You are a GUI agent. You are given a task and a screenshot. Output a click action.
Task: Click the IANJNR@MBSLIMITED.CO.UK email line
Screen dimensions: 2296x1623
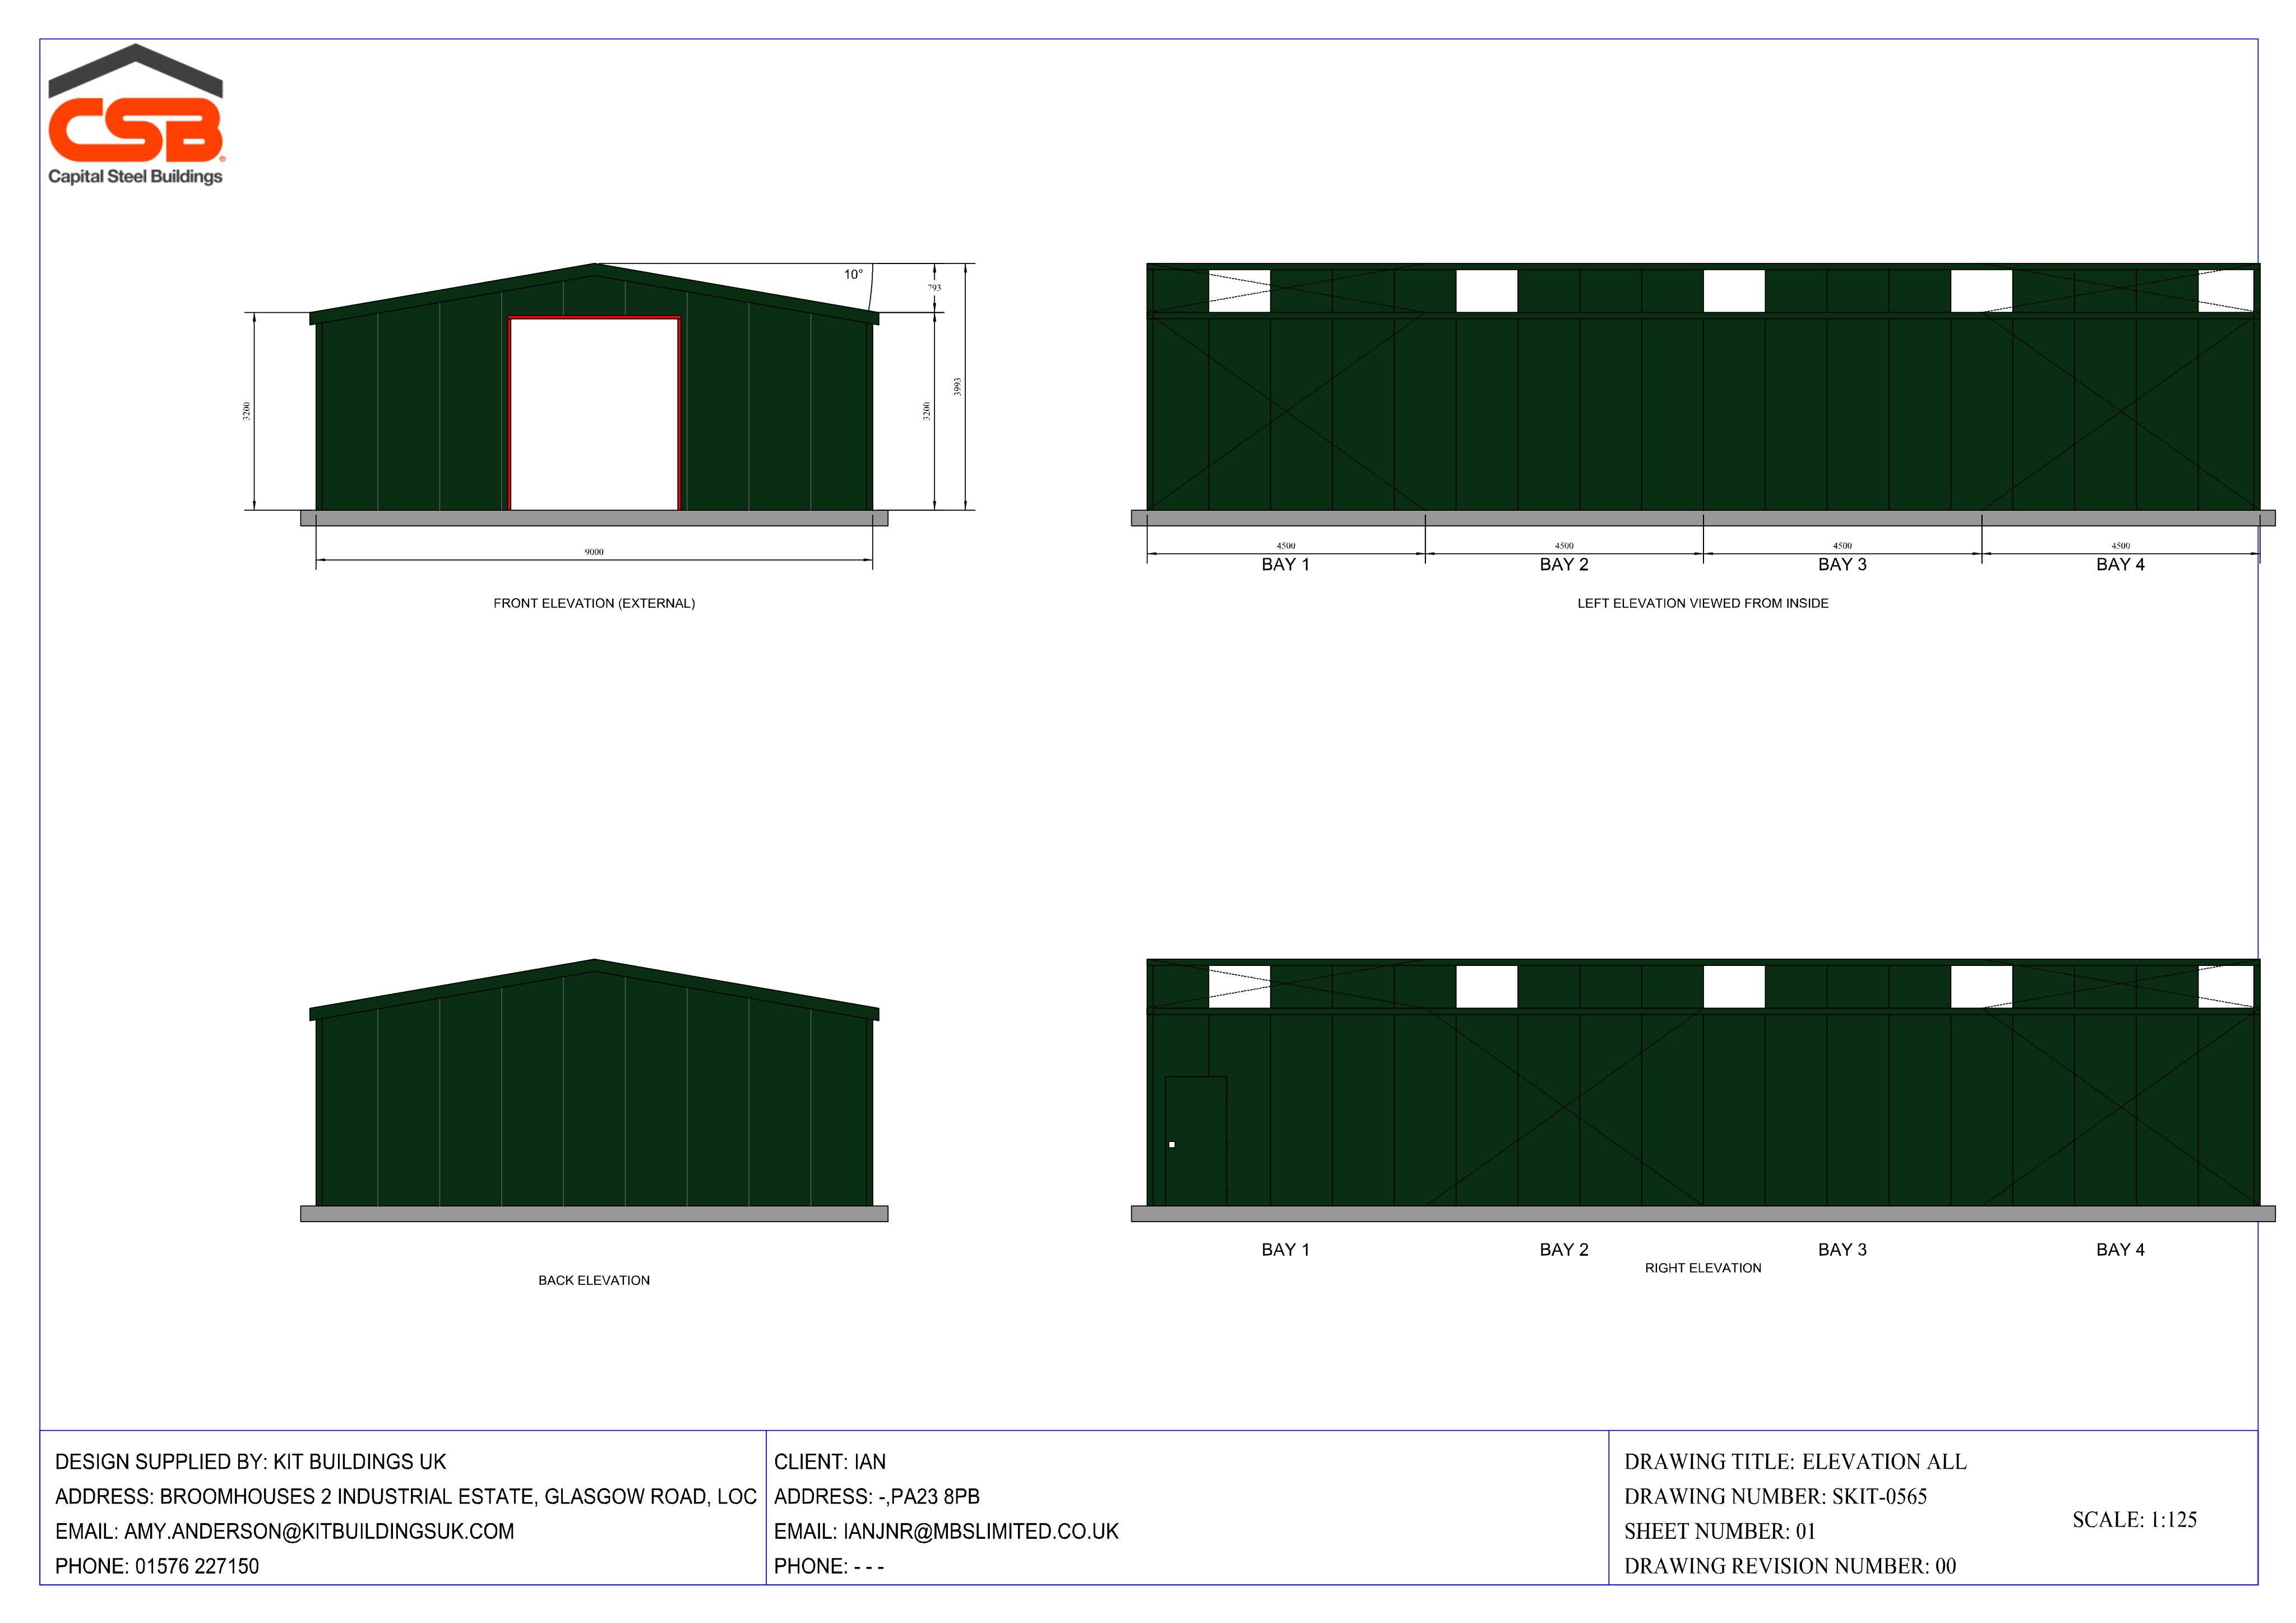[946, 1532]
